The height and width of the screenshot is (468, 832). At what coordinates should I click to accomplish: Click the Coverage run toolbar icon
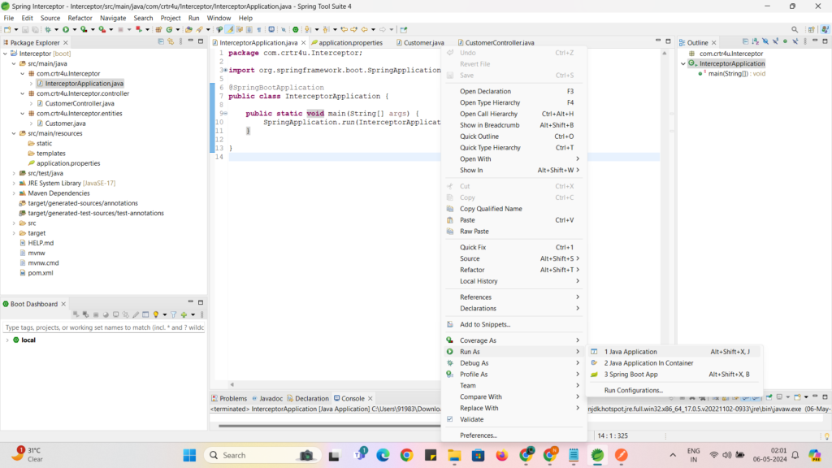pyautogui.click(x=84, y=30)
